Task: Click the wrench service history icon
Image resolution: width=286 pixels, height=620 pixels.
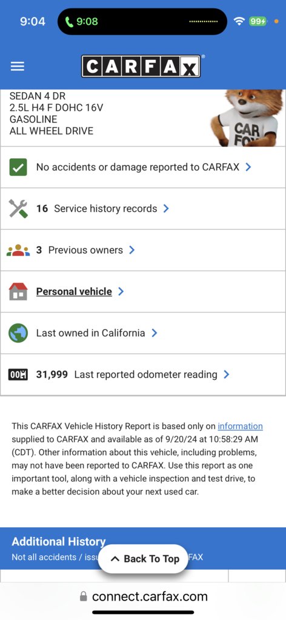Action: pyautogui.click(x=18, y=208)
